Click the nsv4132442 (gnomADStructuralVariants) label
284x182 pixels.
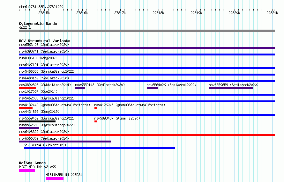click(x=55, y=105)
